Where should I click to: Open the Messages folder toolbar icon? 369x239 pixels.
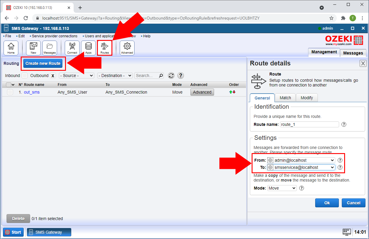[50, 48]
